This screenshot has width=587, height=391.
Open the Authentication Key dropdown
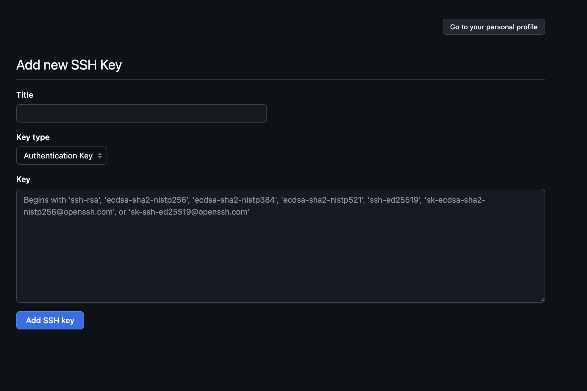click(x=62, y=156)
